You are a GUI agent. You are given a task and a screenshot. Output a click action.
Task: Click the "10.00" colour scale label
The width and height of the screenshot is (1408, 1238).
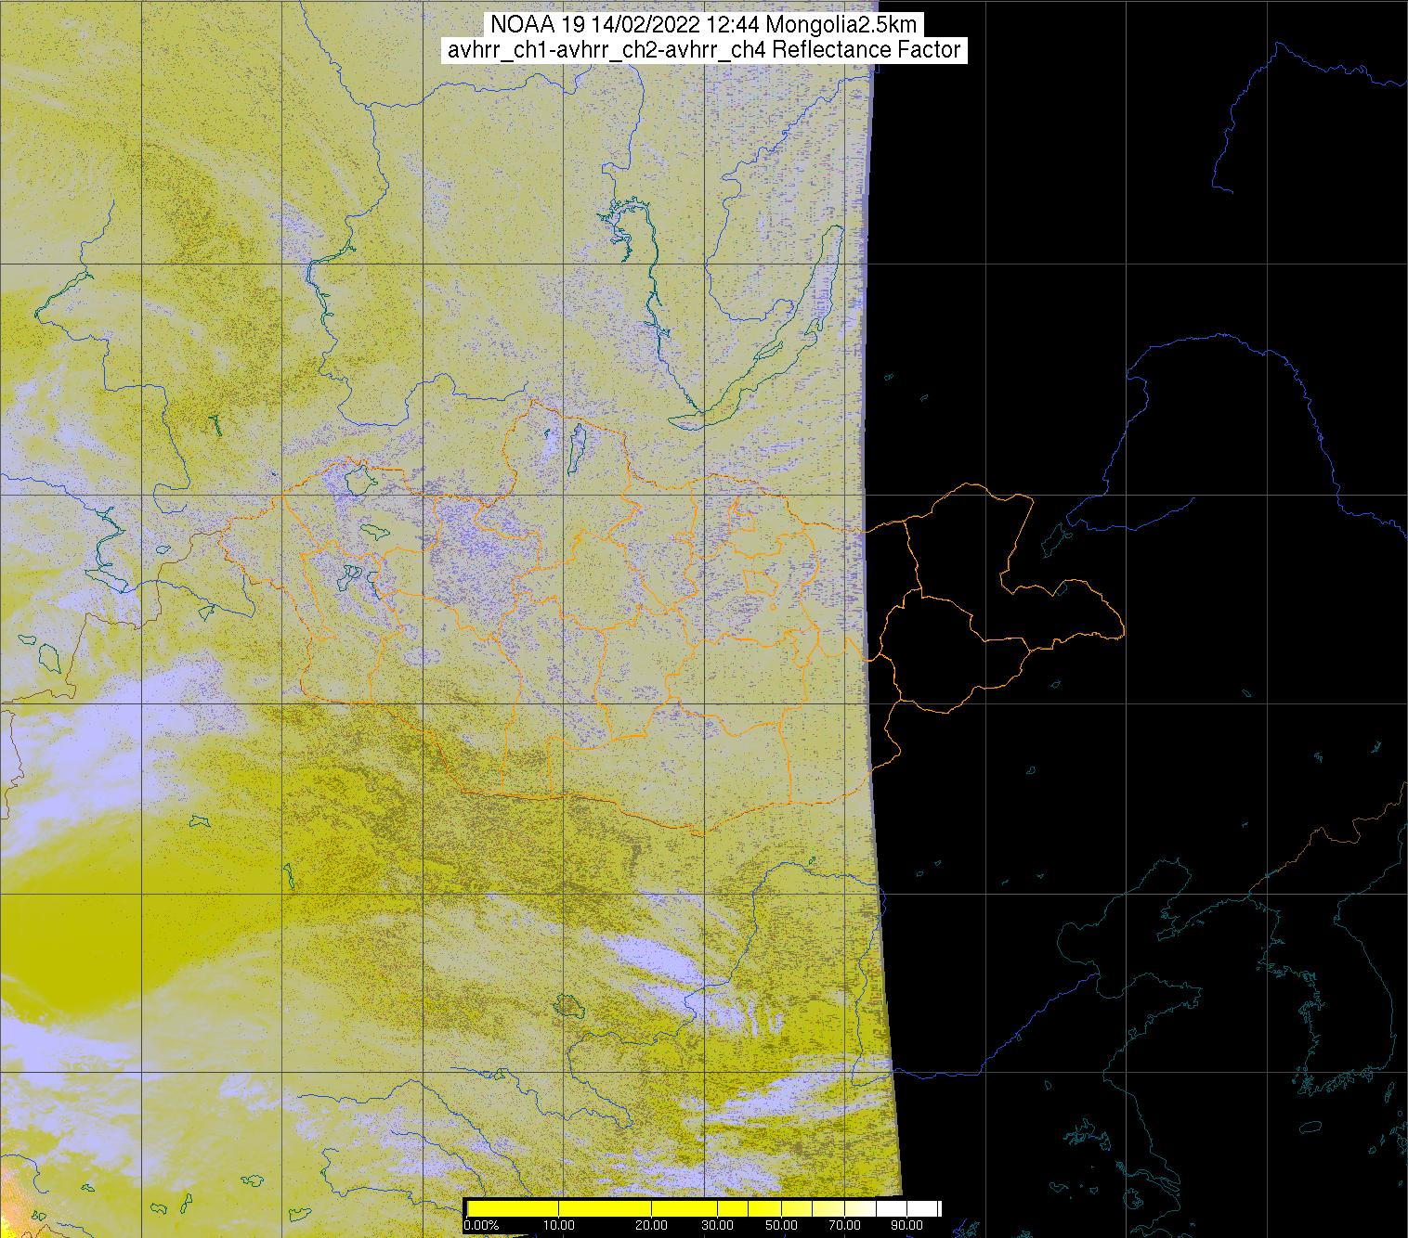tap(558, 1225)
